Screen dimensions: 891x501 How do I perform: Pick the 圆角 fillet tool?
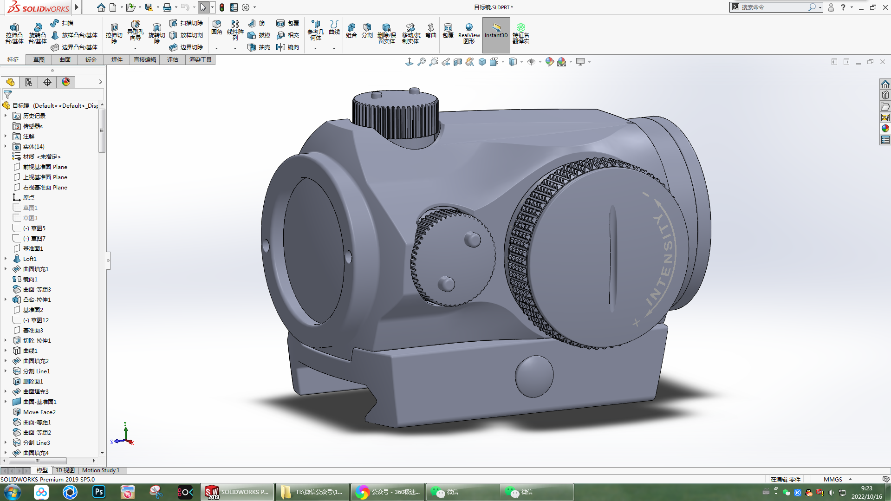click(217, 27)
